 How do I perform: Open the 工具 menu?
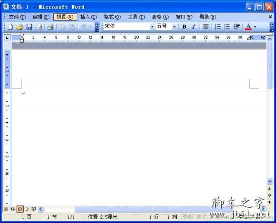136,17
